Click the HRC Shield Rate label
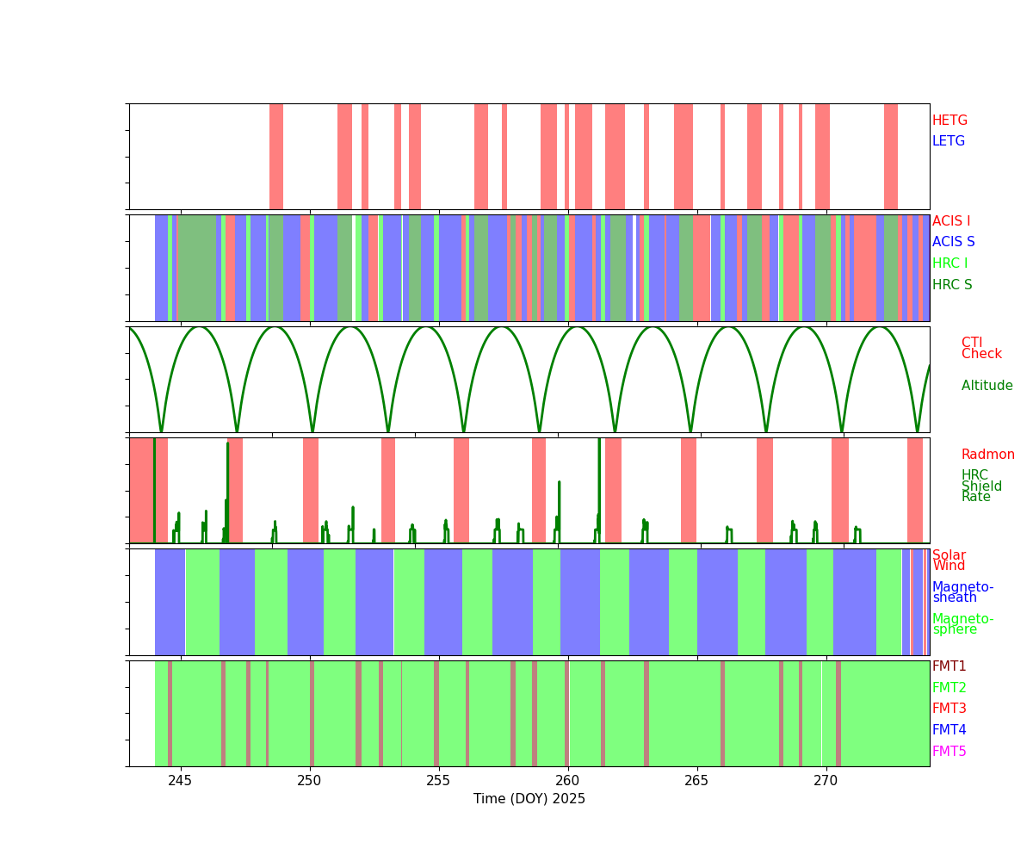Screen dimensions: 1033x861 (x=976, y=486)
